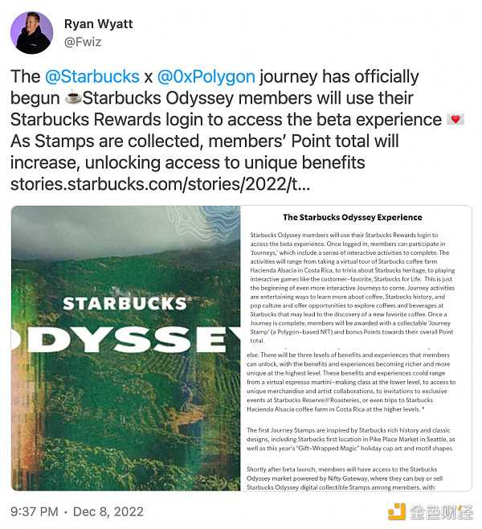Click the golden watermark logo icon

click(x=396, y=511)
